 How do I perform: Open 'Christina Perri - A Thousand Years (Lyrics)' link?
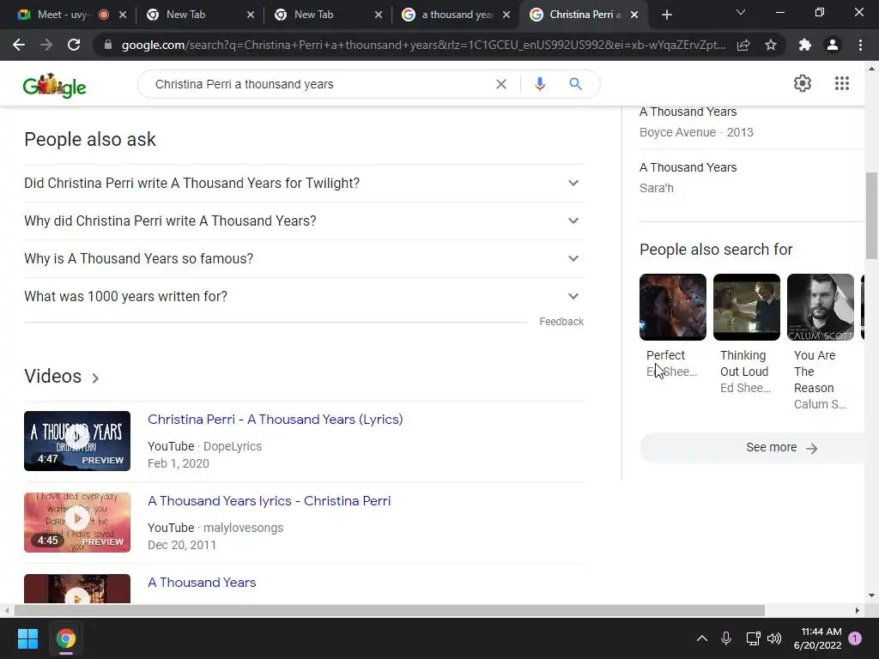click(275, 420)
